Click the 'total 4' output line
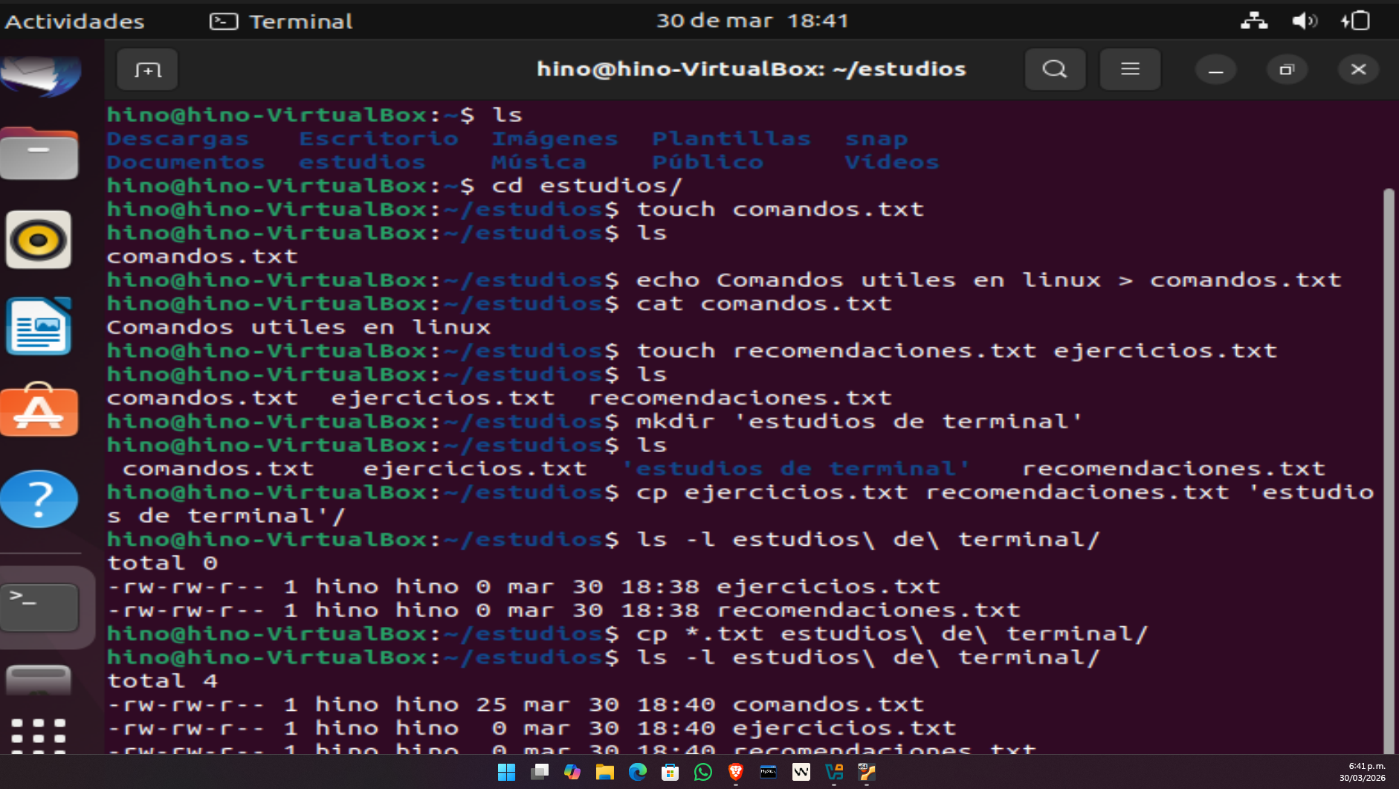Viewport: 1399px width, 789px height. 162,680
